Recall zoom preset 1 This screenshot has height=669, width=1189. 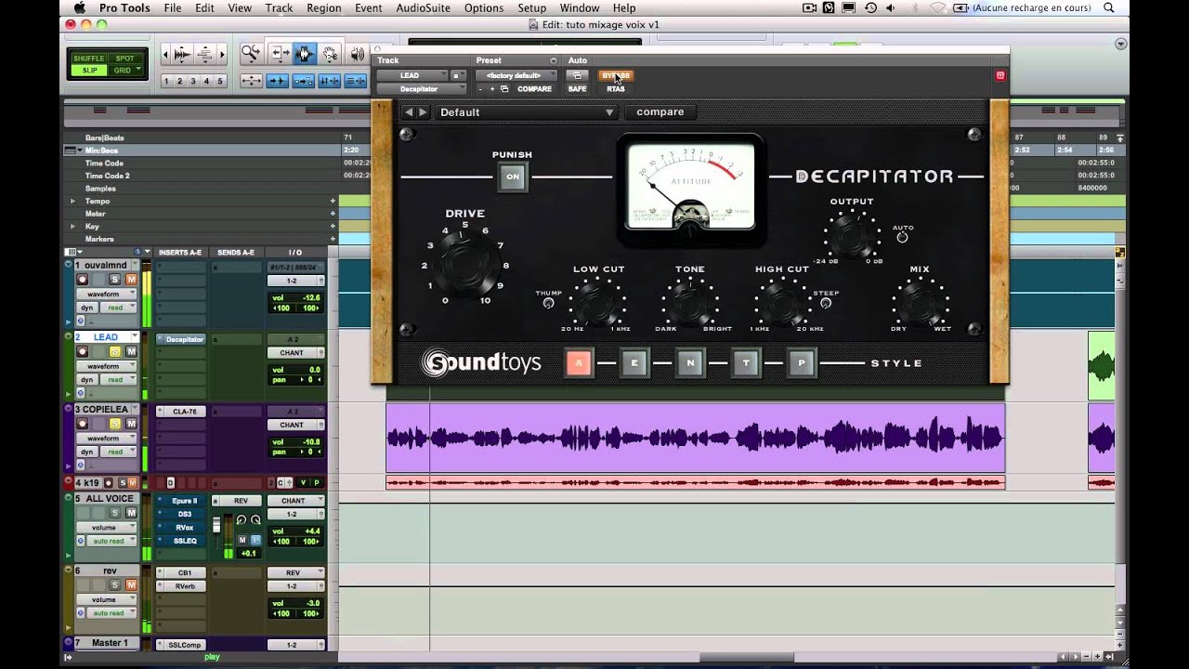[x=166, y=81]
